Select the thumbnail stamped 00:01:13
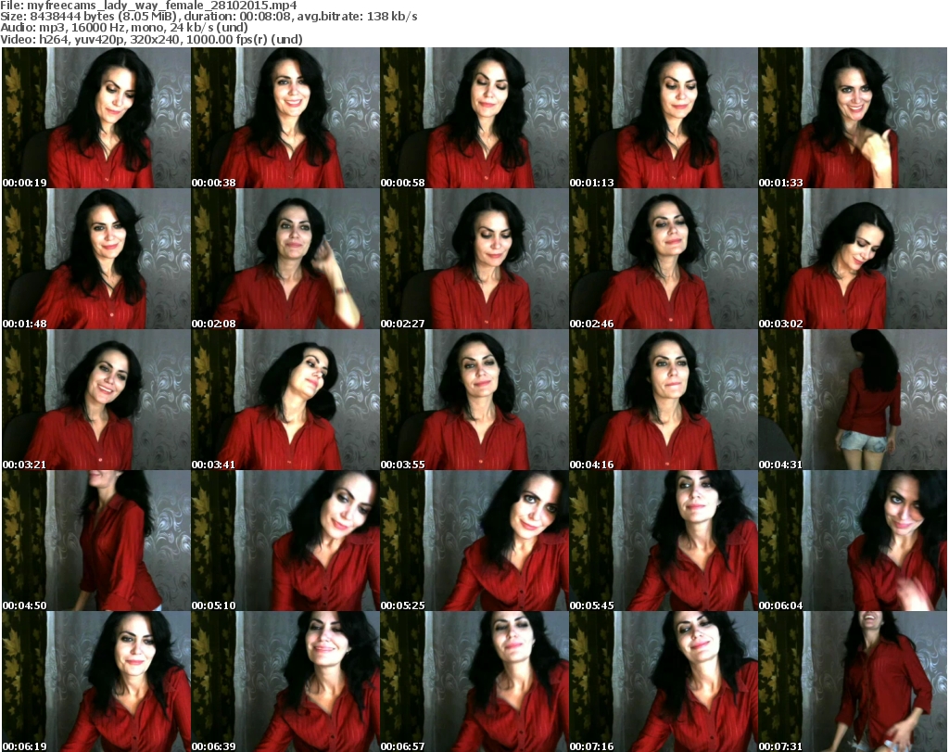This screenshot has width=949, height=752. (x=664, y=118)
